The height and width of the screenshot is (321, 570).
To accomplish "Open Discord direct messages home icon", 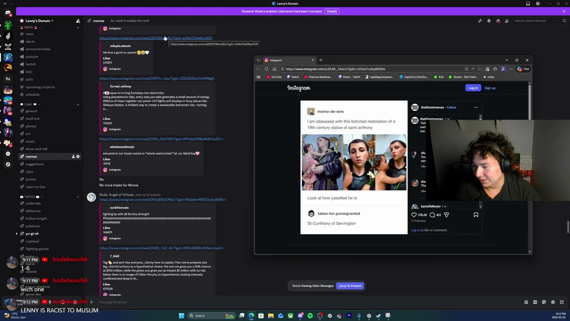I will point(8,12).
